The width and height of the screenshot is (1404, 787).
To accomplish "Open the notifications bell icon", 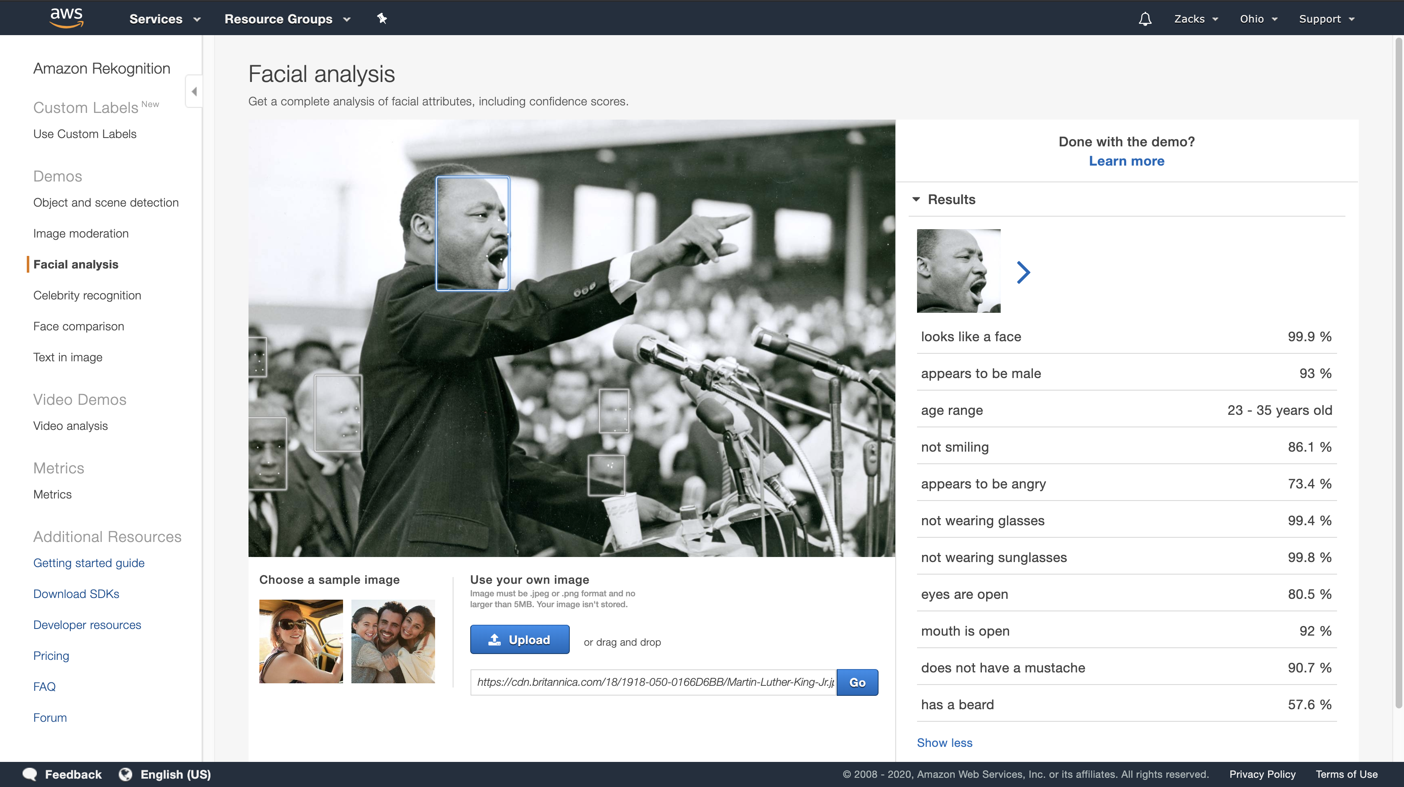I will point(1145,19).
